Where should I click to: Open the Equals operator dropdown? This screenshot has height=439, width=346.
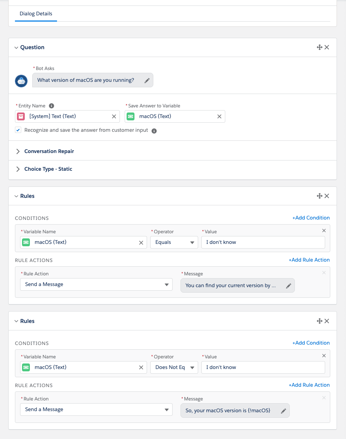pyautogui.click(x=174, y=242)
